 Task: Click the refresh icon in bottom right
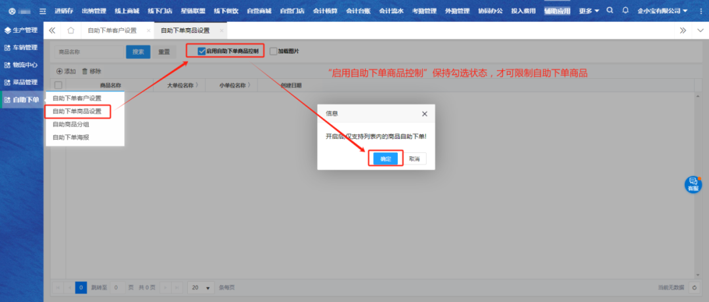coord(694,288)
